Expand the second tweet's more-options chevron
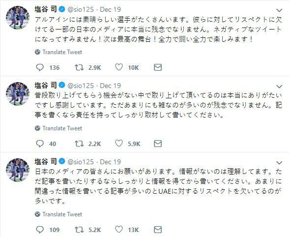 click(279, 87)
